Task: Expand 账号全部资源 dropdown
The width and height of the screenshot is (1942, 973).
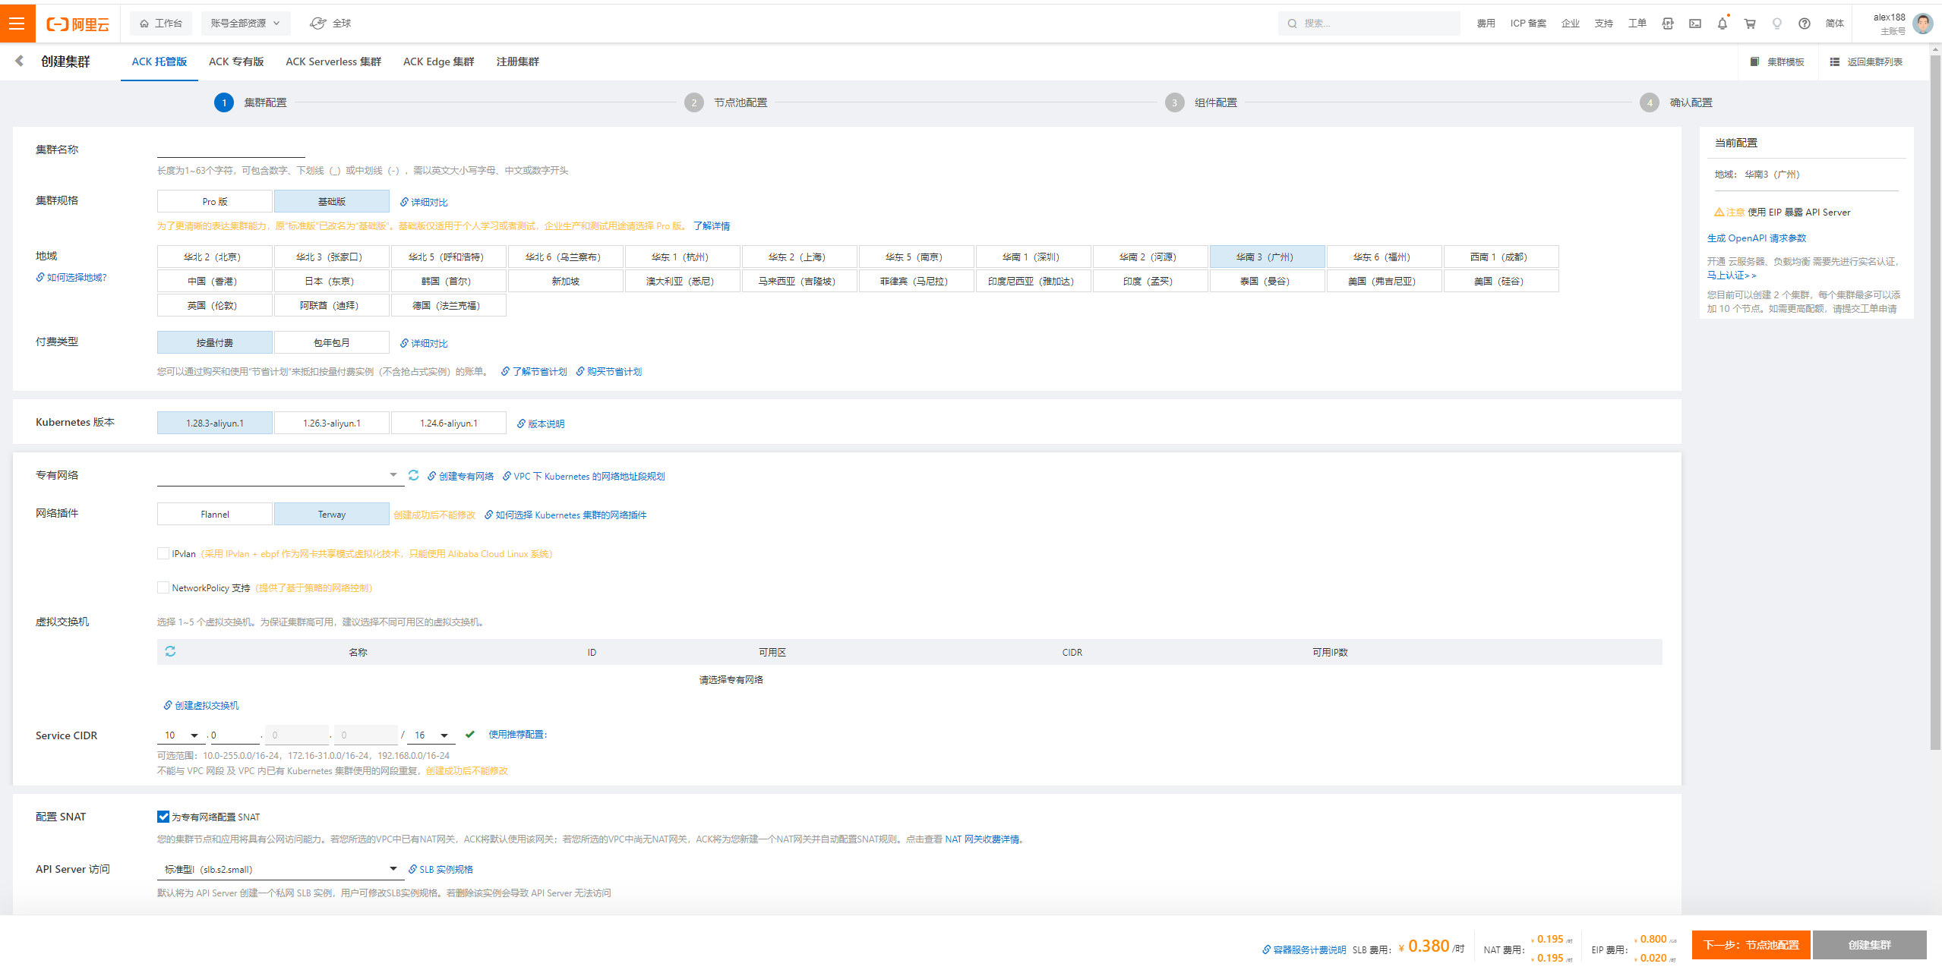Action: tap(245, 24)
